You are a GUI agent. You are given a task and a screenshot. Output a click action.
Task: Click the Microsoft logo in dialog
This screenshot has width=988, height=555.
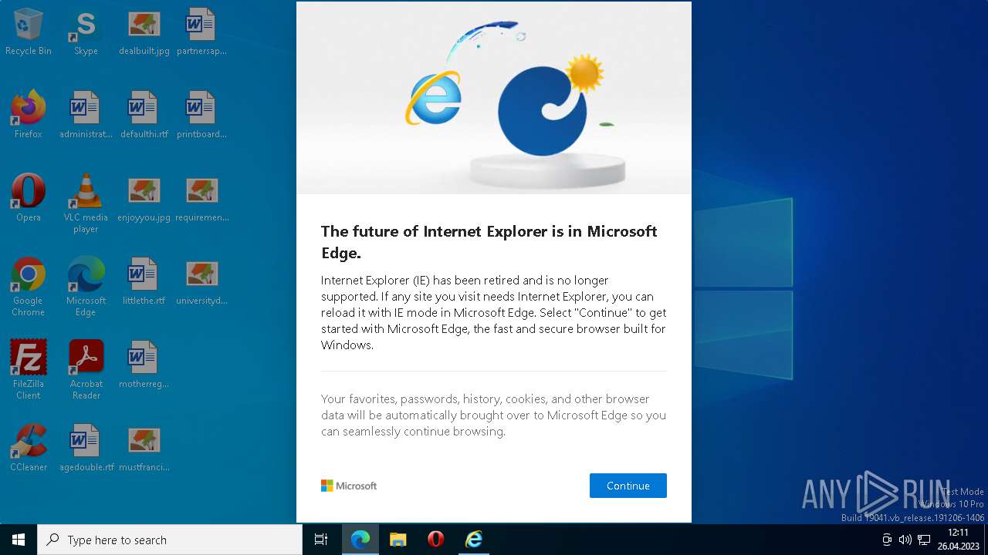tap(349, 486)
